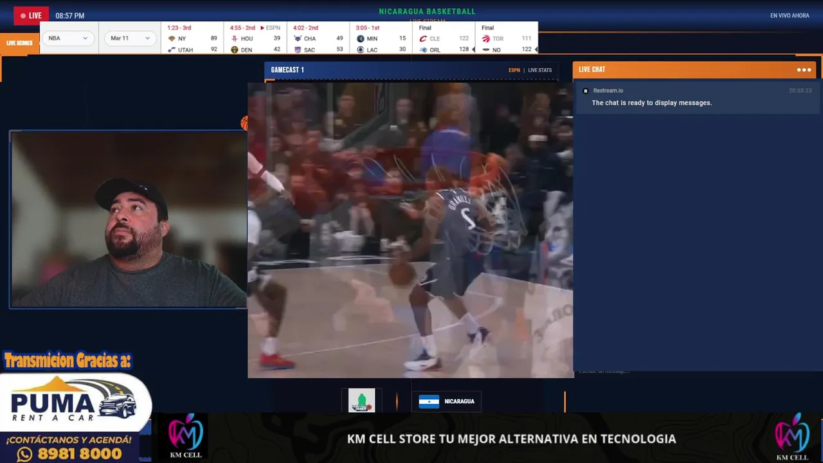Click the ORL score of 128
The image size is (823, 463).
(x=464, y=50)
